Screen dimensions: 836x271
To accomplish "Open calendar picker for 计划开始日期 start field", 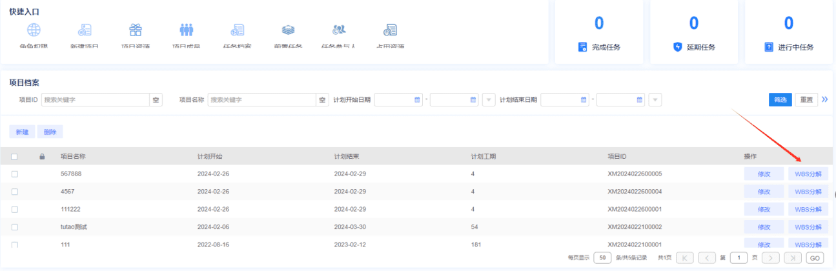I will point(418,100).
